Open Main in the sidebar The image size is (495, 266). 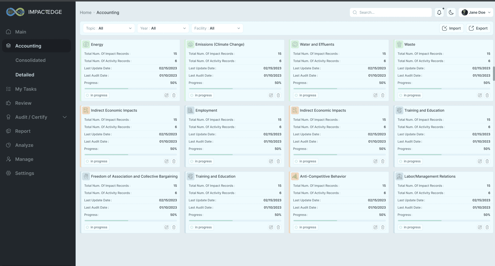pos(36,32)
